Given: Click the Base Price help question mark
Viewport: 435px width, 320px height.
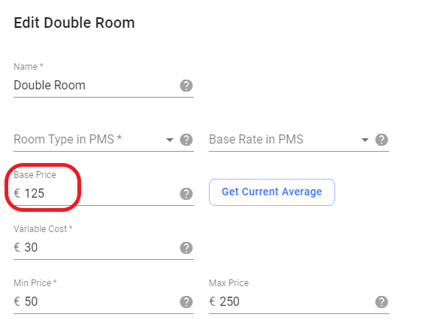Looking at the screenshot, I should [186, 194].
